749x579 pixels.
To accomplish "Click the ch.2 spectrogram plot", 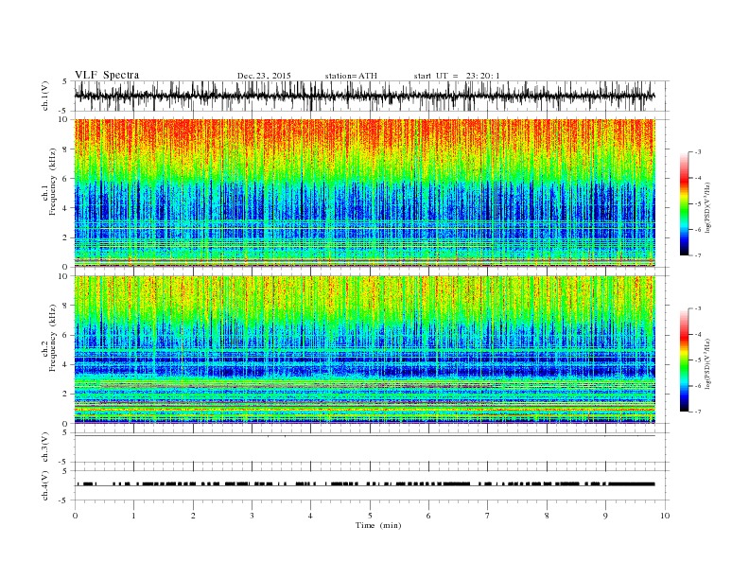I will 364,349.
